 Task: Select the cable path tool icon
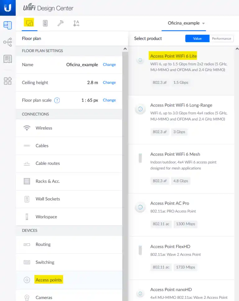pos(76,23)
